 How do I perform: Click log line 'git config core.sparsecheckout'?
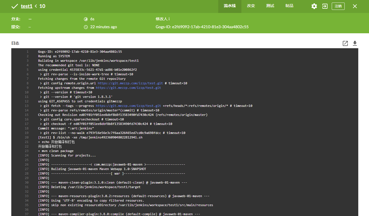pos(82,119)
